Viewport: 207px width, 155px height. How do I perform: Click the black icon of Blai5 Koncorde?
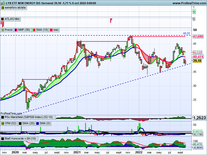click(3, 139)
